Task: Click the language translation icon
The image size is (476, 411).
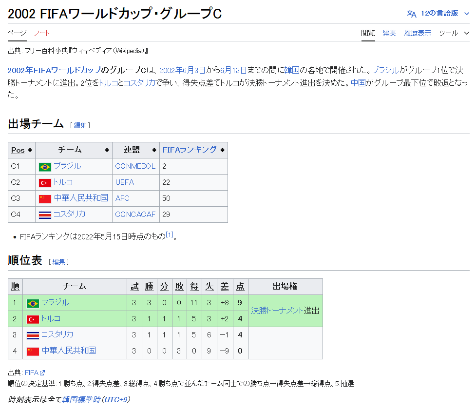Action: click(411, 14)
